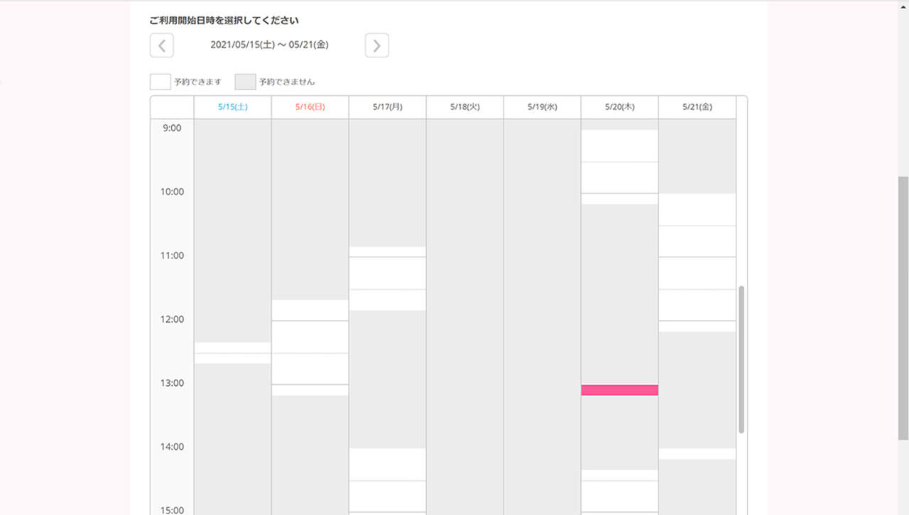The width and height of the screenshot is (909, 515).
Task: Select the 14:00 available slot on 5/21(金)
Action: point(697,454)
